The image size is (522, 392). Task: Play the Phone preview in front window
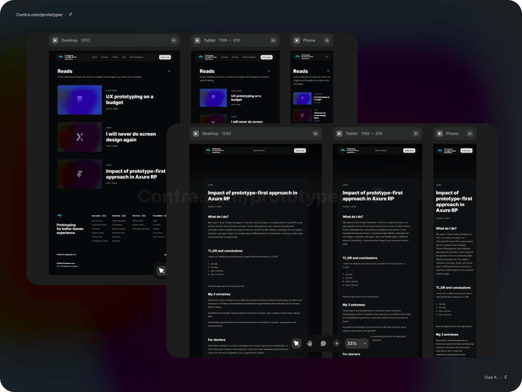click(440, 133)
